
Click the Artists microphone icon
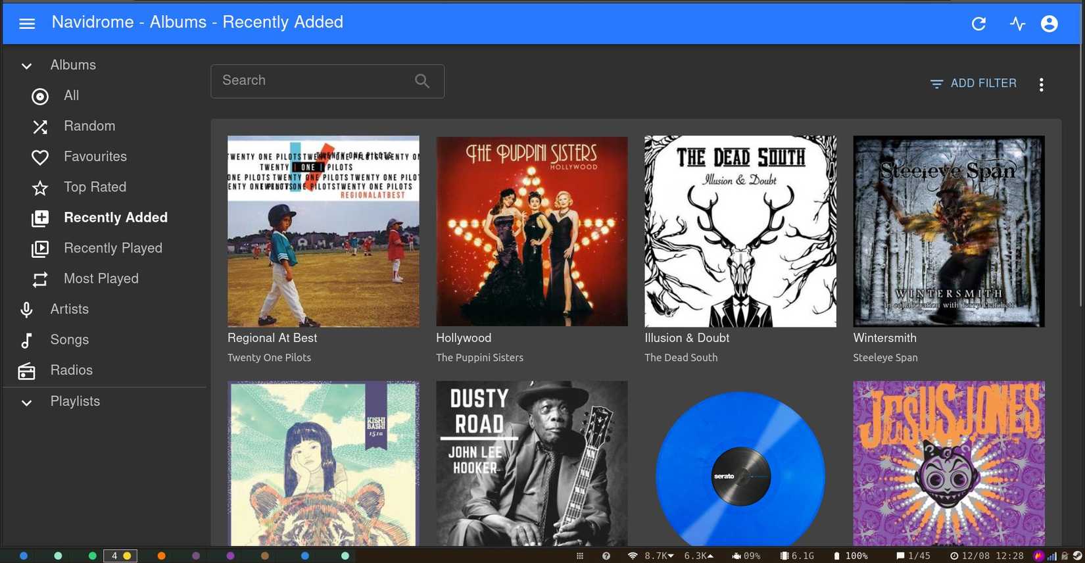tap(26, 310)
